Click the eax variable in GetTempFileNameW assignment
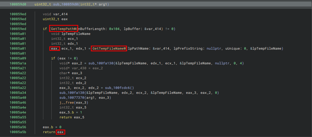Viewport: 312px width, 137px height. [x=55, y=48]
